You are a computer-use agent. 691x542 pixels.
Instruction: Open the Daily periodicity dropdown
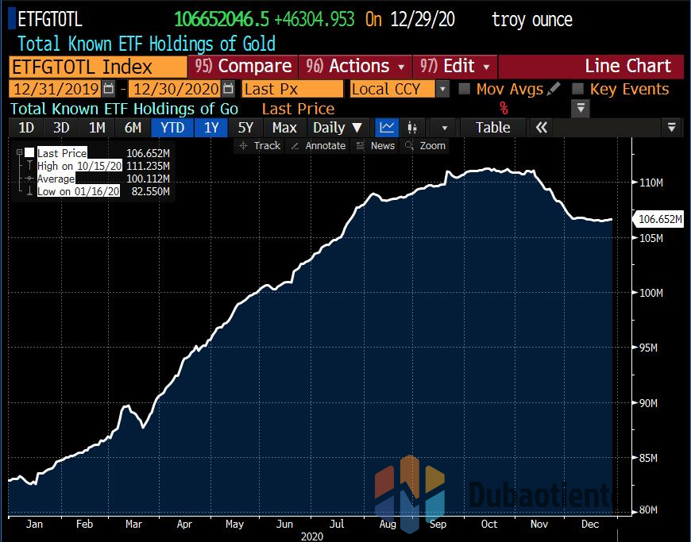(338, 128)
